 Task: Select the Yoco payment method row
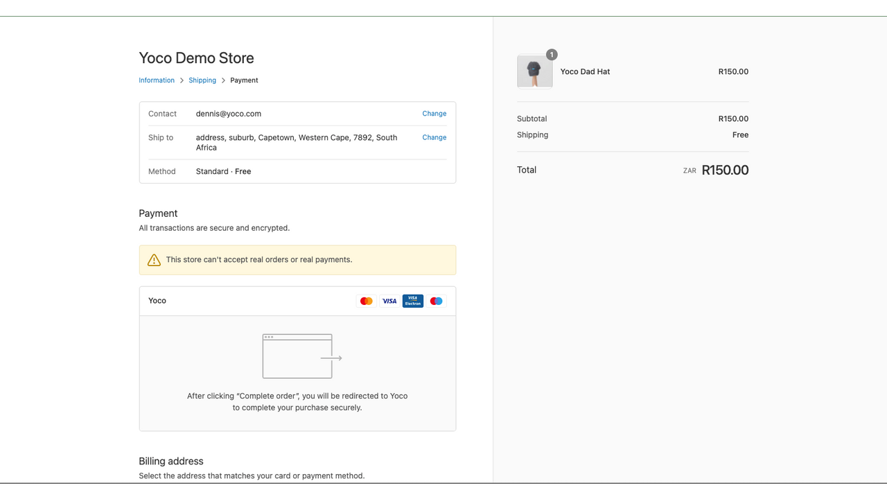tap(297, 301)
